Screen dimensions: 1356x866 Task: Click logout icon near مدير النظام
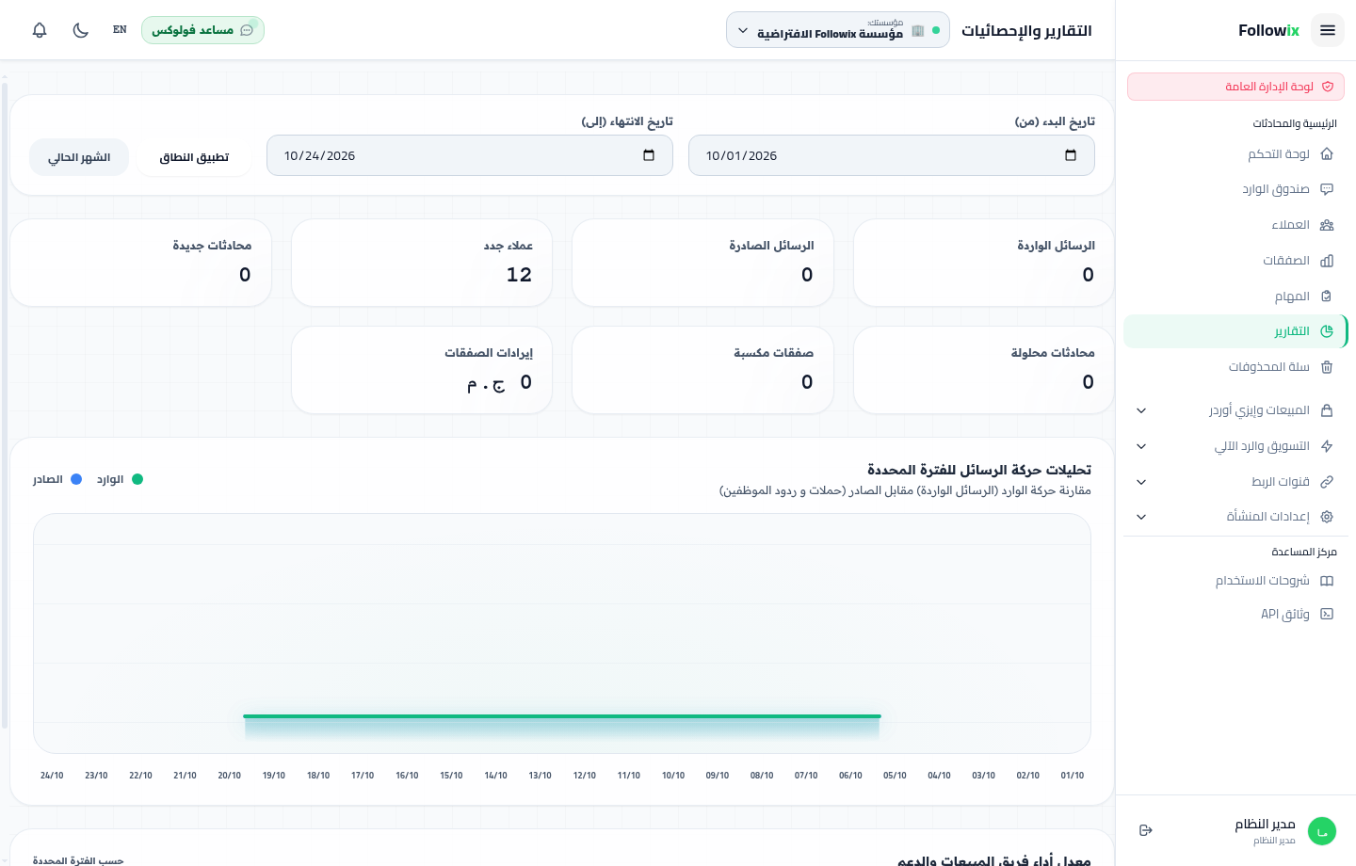[x=1146, y=830]
